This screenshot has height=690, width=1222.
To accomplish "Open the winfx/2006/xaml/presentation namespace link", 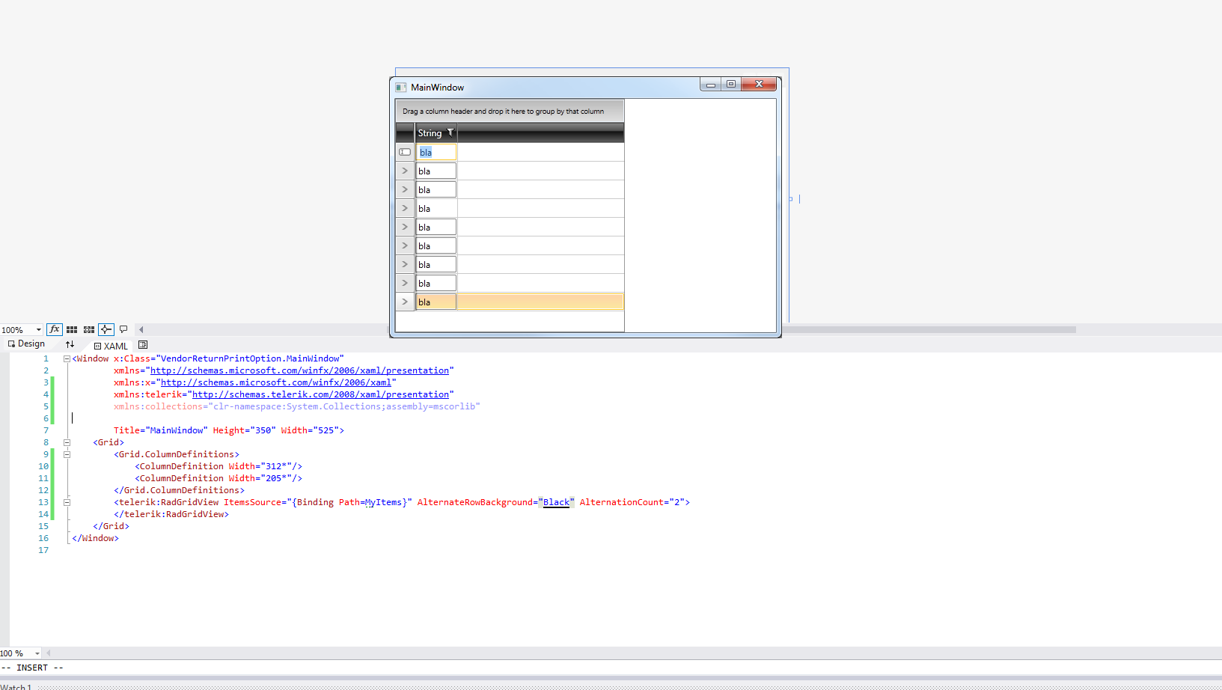I will [x=299, y=370].
